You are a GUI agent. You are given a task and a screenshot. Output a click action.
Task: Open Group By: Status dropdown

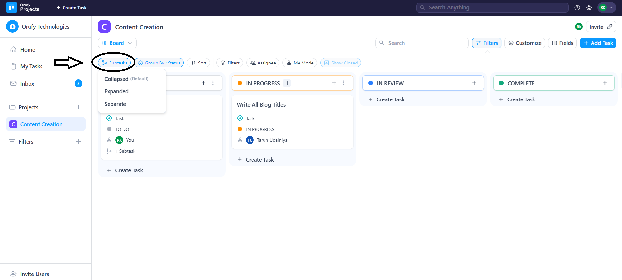click(x=159, y=63)
